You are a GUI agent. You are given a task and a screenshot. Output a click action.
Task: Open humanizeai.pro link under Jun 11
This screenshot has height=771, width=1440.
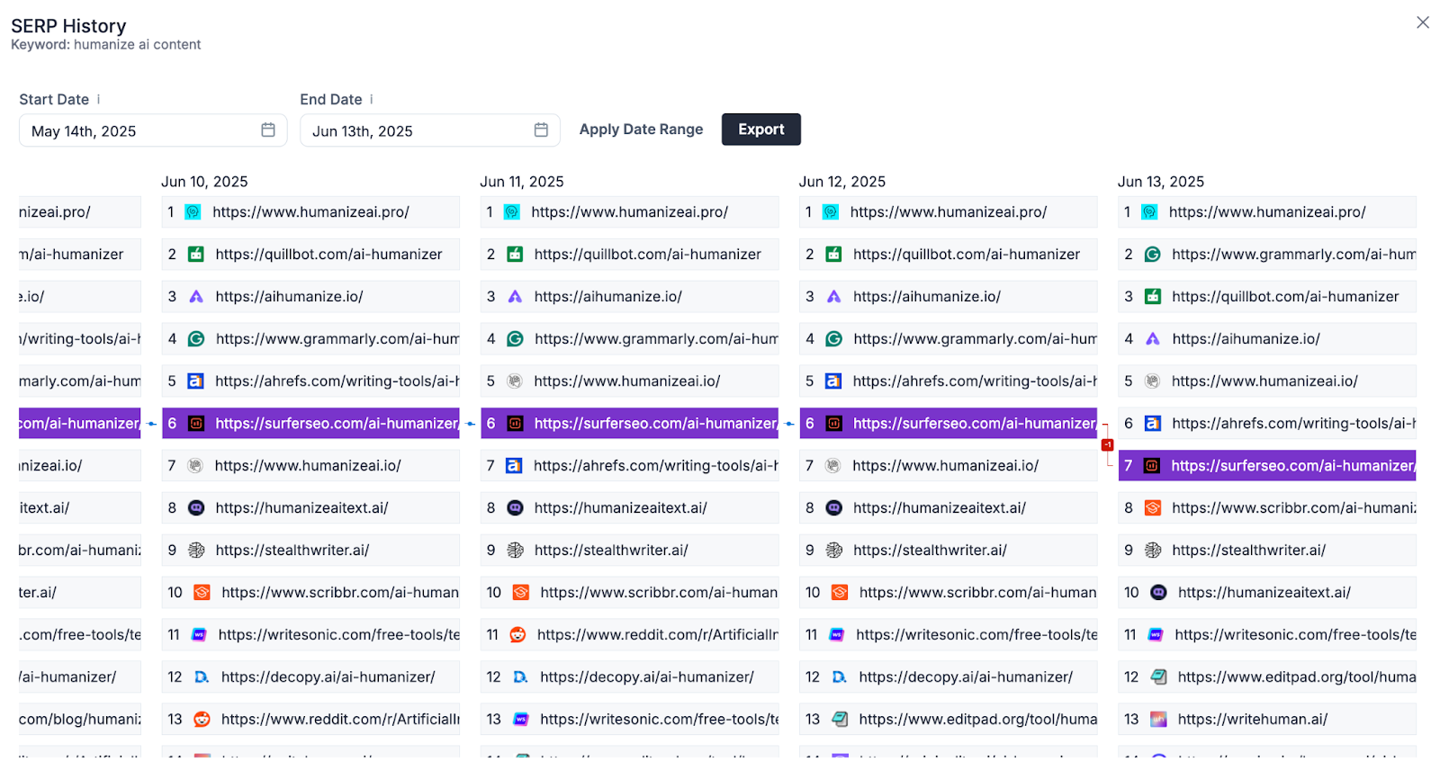click(x=630, y=212)
